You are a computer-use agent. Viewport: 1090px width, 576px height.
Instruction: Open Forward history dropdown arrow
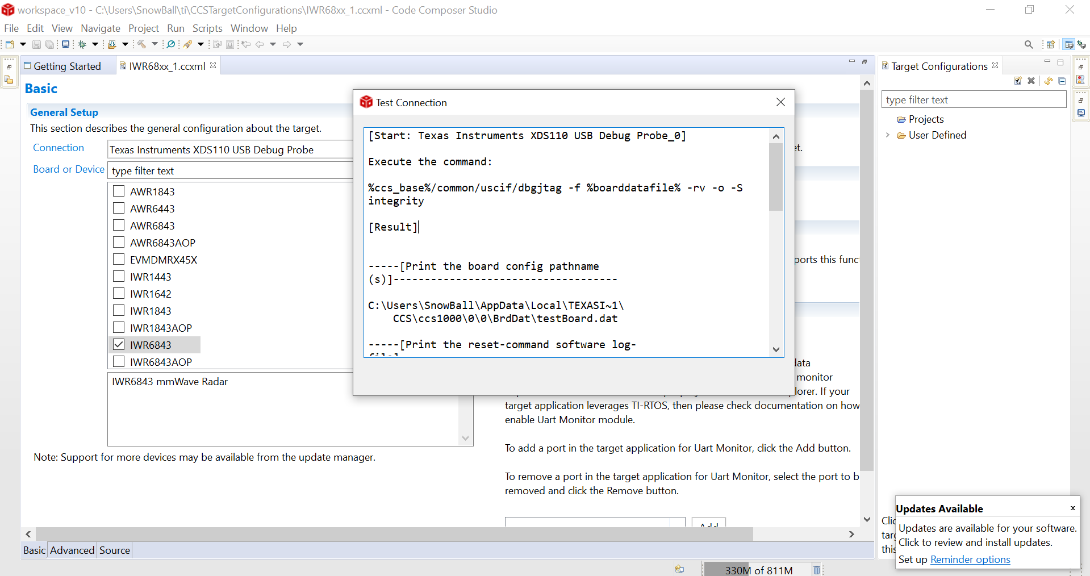[x=300, y=44]
